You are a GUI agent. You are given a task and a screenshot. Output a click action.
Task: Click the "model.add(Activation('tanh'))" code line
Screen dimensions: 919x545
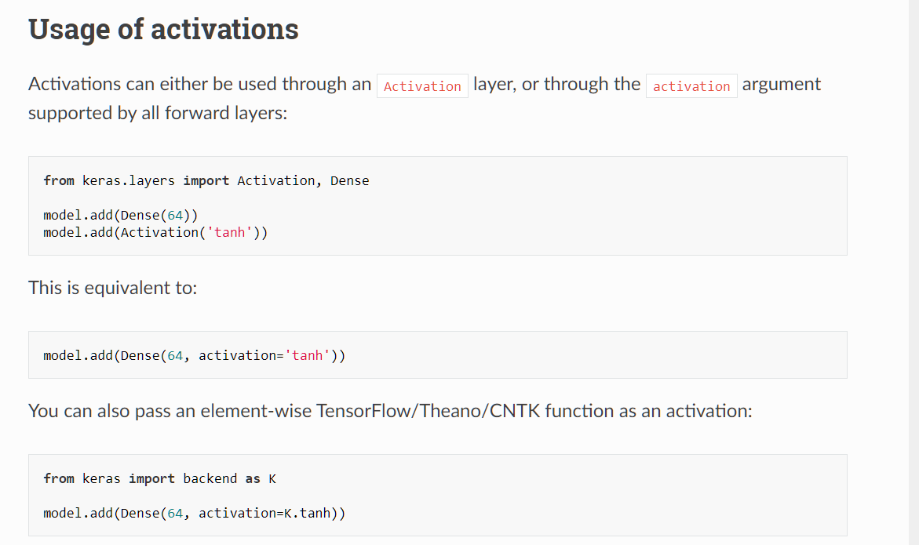[155, 232]
